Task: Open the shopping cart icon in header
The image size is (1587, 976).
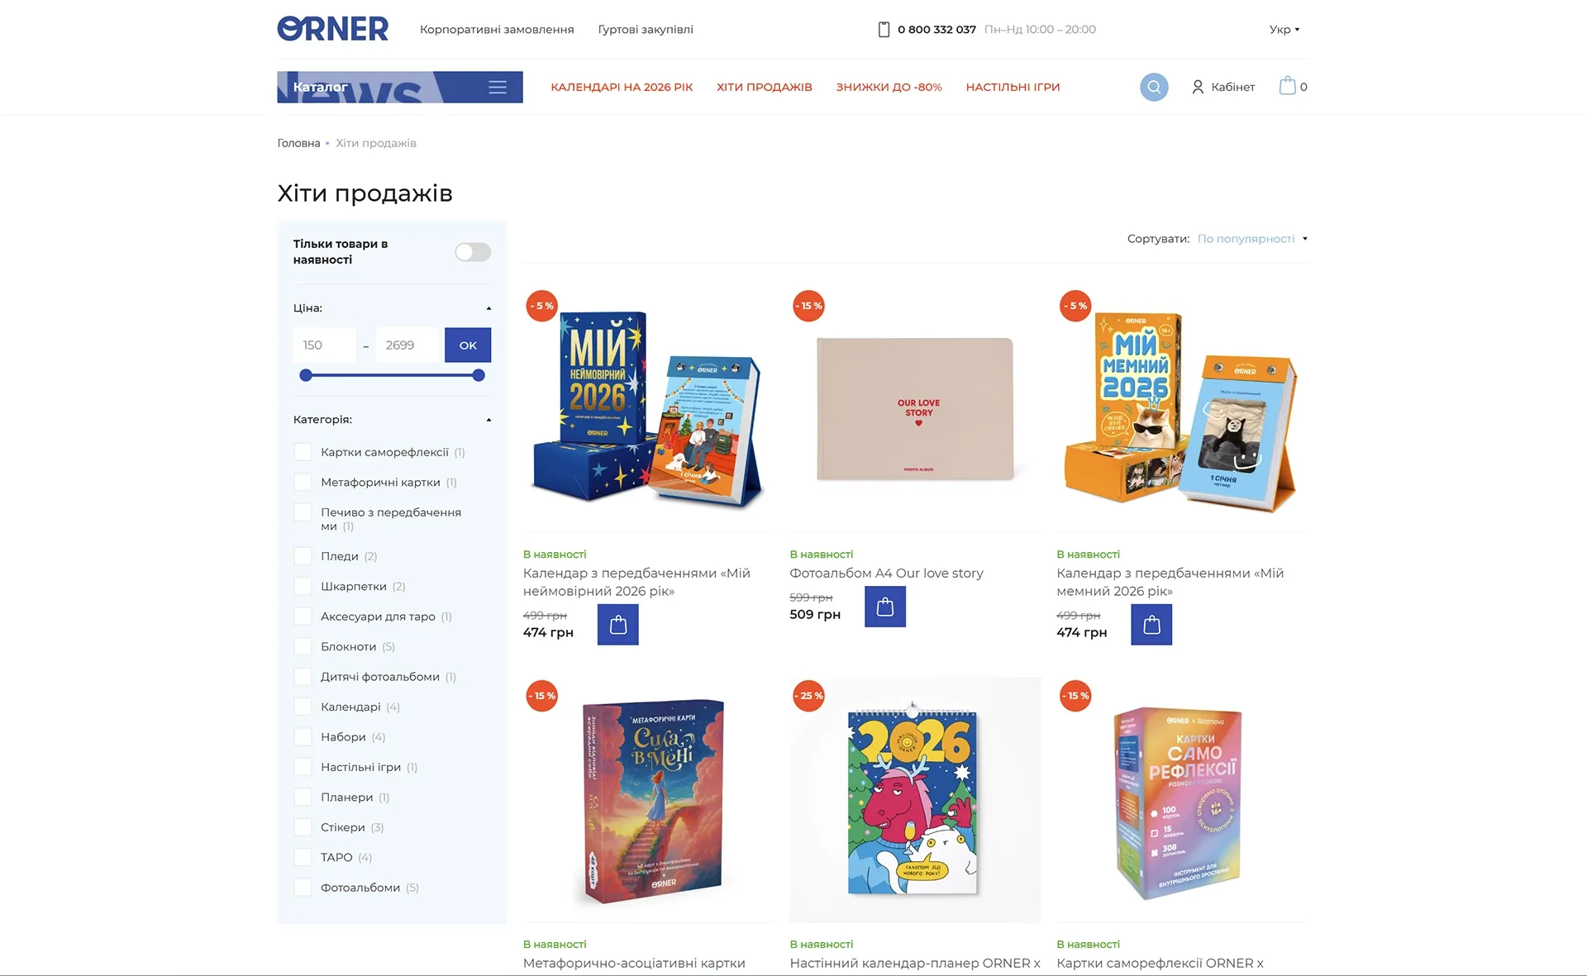Action: (1288, 86)
